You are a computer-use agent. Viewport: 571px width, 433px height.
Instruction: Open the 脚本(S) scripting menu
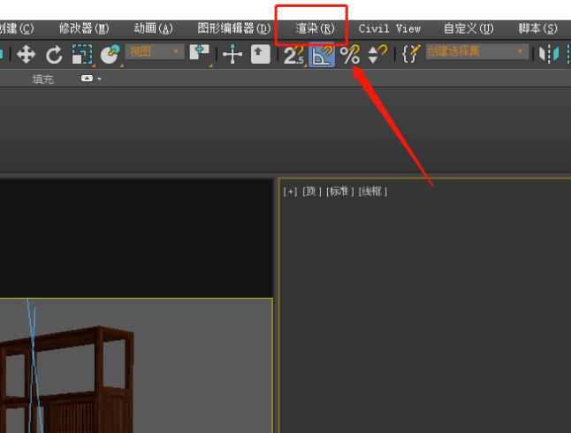[538, 28]
